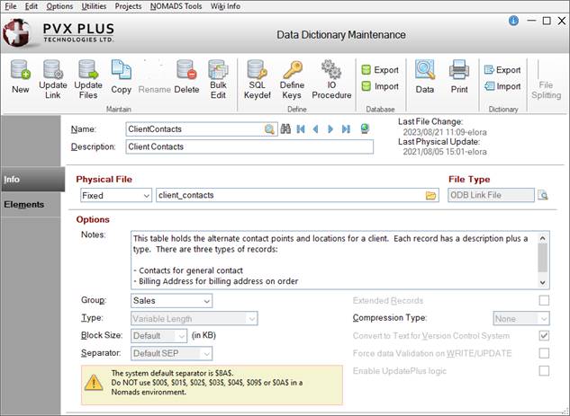570x416 pixels.
Task: Copy the current data dictionary entry
Action: click(x=121, y=77)
